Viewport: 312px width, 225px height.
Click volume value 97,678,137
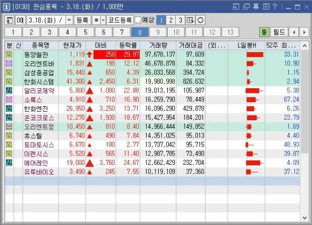coord(160,54)
